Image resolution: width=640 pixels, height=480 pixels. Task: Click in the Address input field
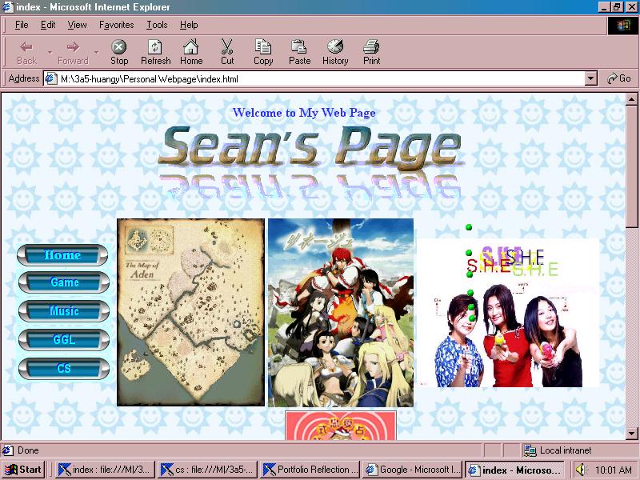pyautogui.click(x=321, y=78)
